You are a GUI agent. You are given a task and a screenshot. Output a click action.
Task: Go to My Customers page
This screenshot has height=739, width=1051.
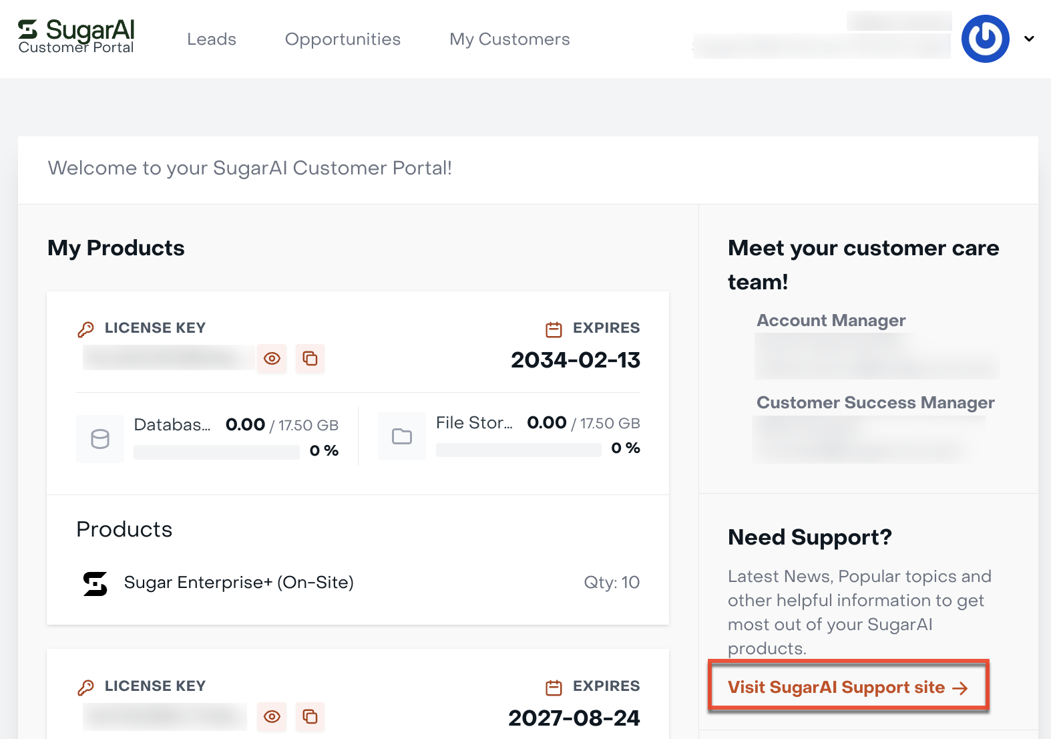pos(509,39)
